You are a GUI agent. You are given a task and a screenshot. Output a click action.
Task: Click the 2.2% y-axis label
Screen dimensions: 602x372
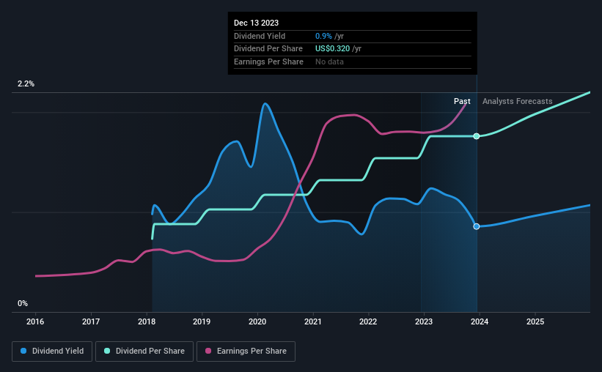coord(26,83)
